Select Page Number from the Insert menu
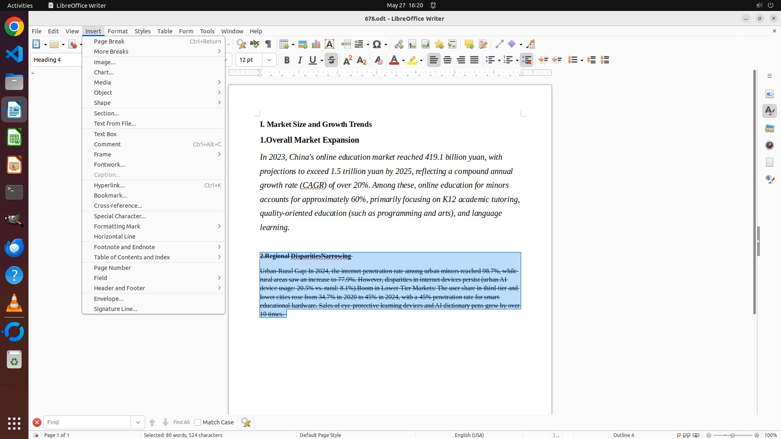 coord(112,268)
